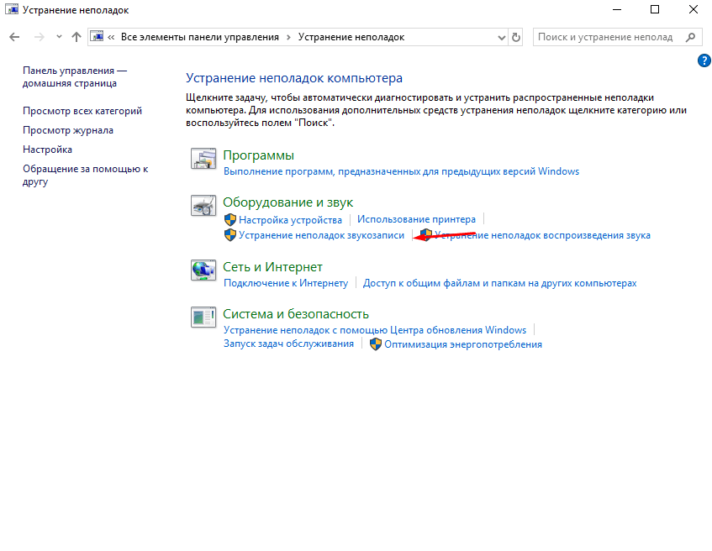Click the Control Panel icon in address bar
This screenshot has height=551, width=712.
pos(97,37)
